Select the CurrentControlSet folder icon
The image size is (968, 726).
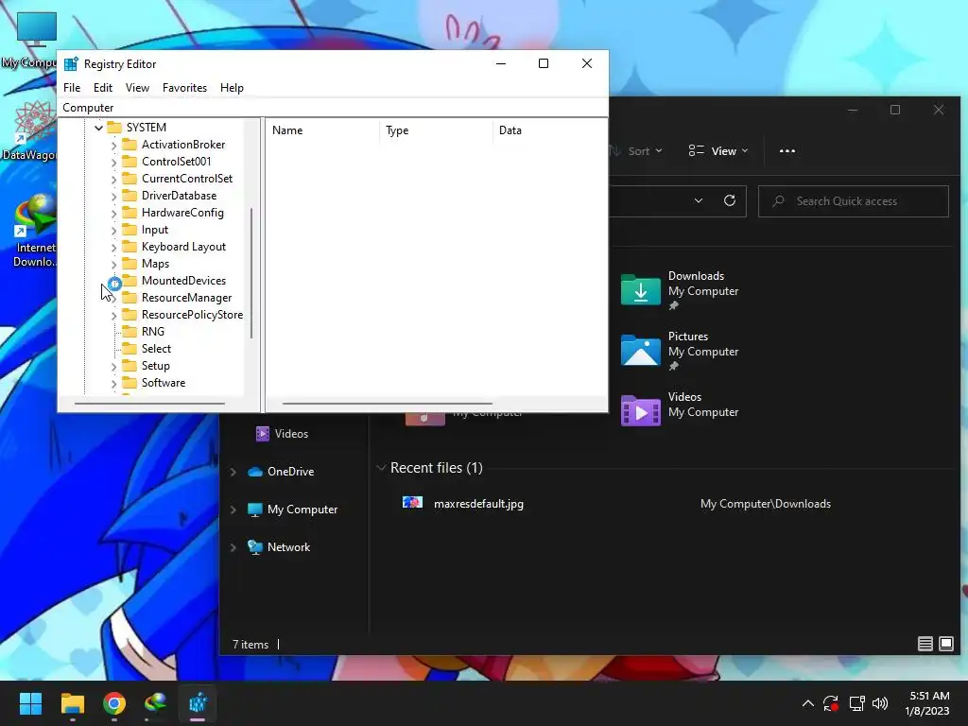(130, 179)
